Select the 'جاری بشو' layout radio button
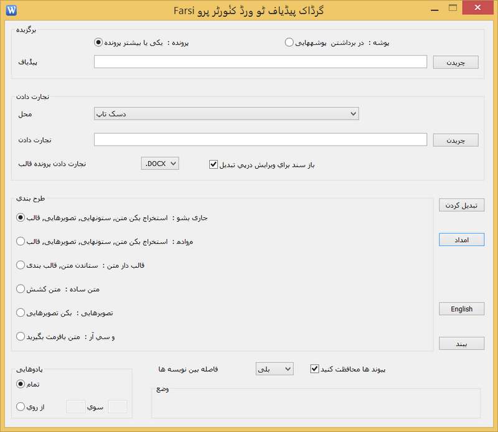This screenshot has height=432, width=498. (x=21, y=217)
